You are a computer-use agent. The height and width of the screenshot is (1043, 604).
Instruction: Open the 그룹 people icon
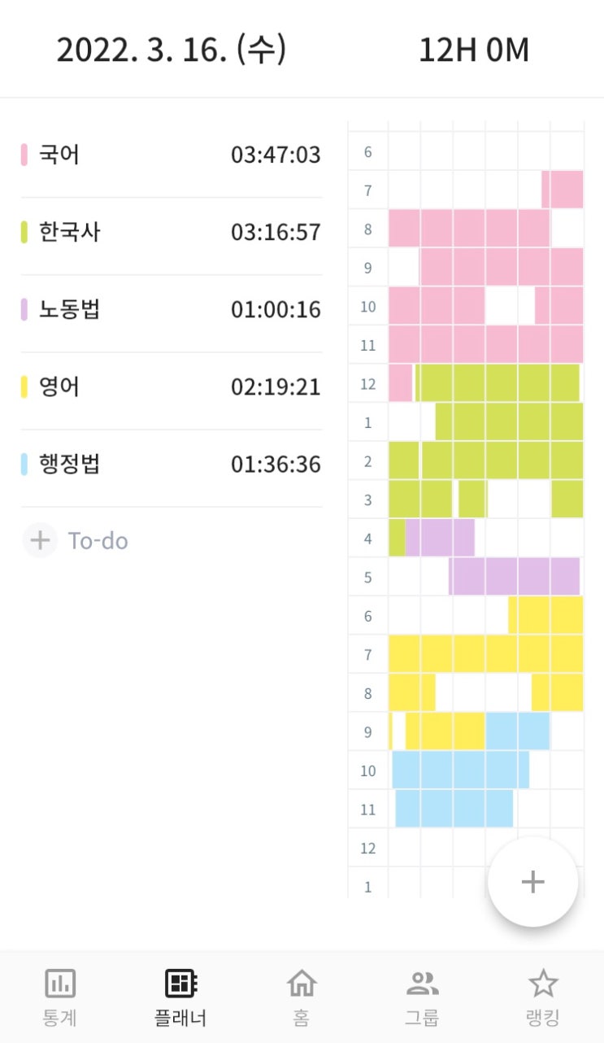pos(422,984)
